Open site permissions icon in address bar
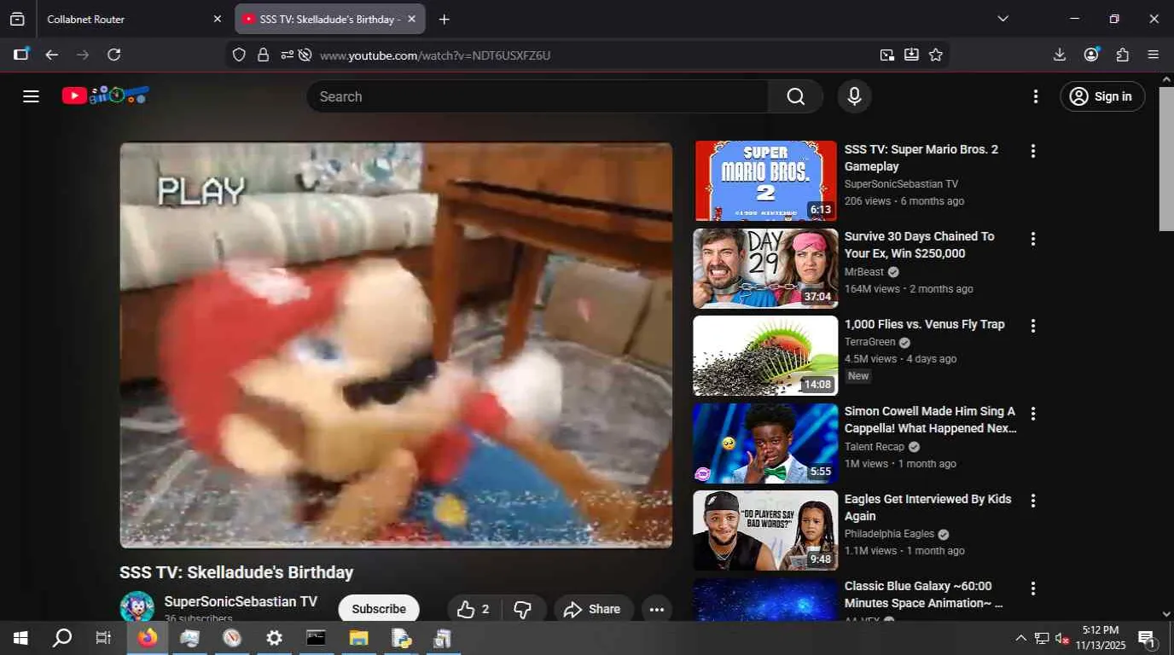 coord(287,55)
